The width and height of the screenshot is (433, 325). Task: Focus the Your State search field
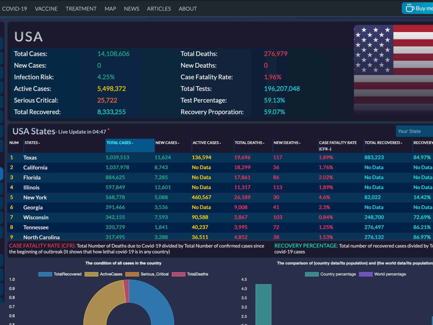[414, 131]
